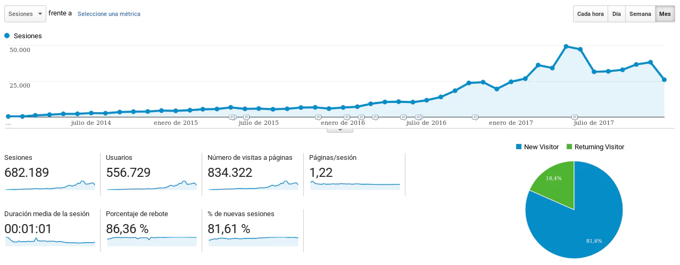
Task: Expand the annotations drawer below the chart
Action: (341, 129)
